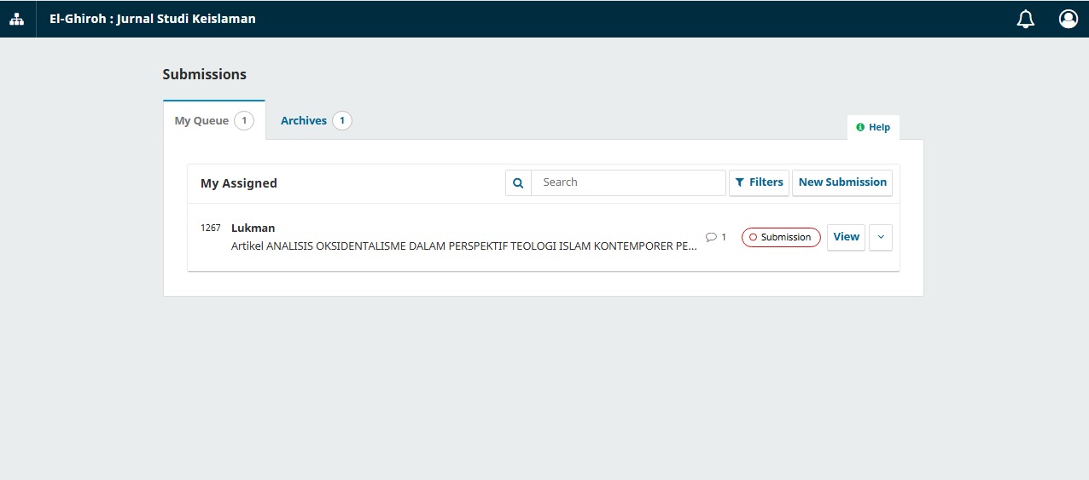Click the article title starting with Artikel ANALISIS
Screen dimensions: 1089x480
pyautogui.click(x=463, y=246)
